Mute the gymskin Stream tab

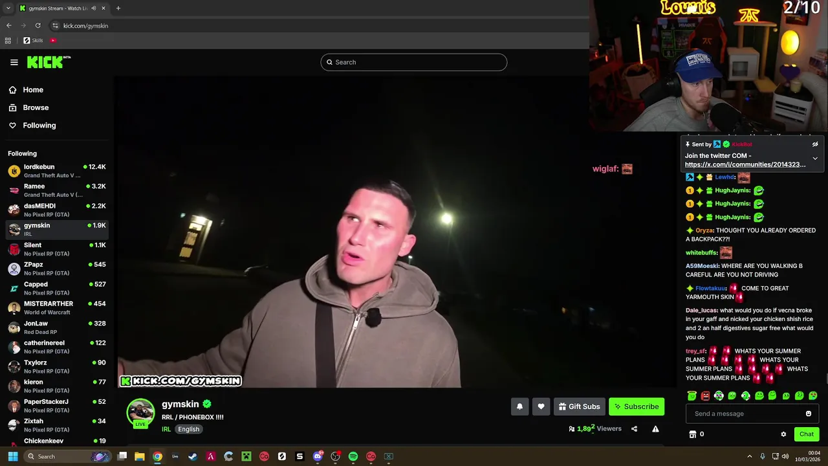(x=94, y=8)
